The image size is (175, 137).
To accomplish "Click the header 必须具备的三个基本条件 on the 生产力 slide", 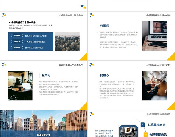I will [71, 65].
